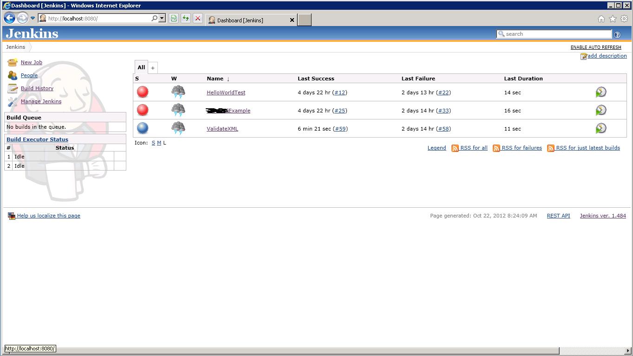Click Enable Auto Refresh link
The image size is (633, 356).
(x=596, y=47)
